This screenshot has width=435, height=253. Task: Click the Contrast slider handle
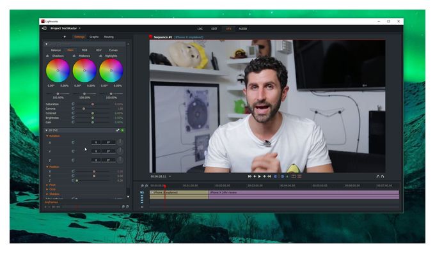click(x=93, y=113)
